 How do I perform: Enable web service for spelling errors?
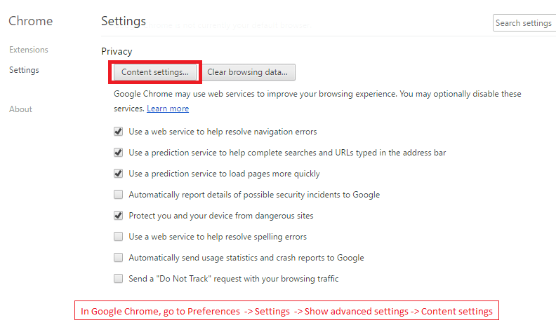click(x=119, y=237)
